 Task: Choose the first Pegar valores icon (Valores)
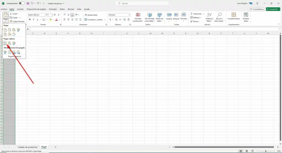(x=5, y=43)
